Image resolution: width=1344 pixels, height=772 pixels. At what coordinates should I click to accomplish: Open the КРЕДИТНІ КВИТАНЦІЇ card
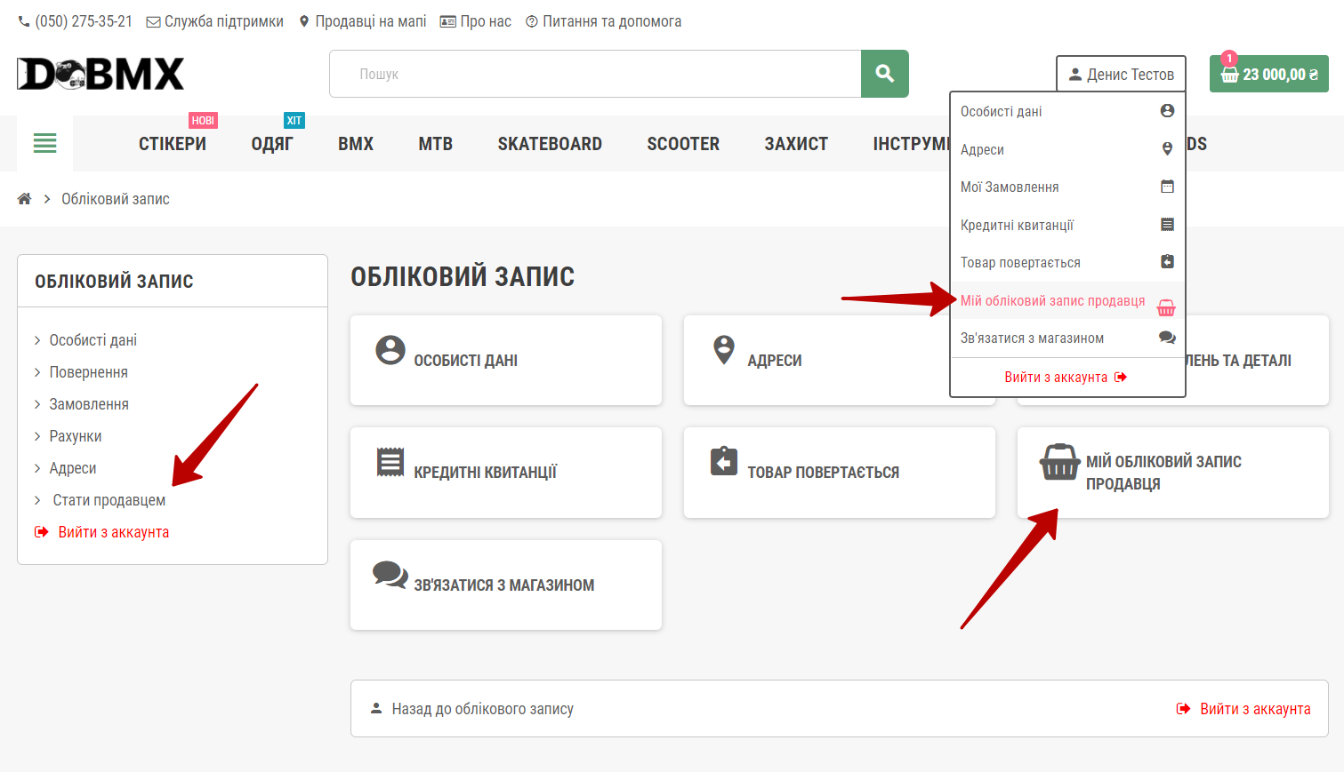click(506, 472)
